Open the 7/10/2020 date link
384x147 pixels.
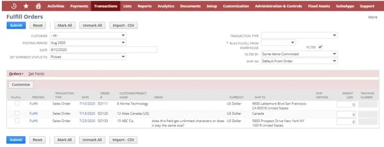[87, 104]
